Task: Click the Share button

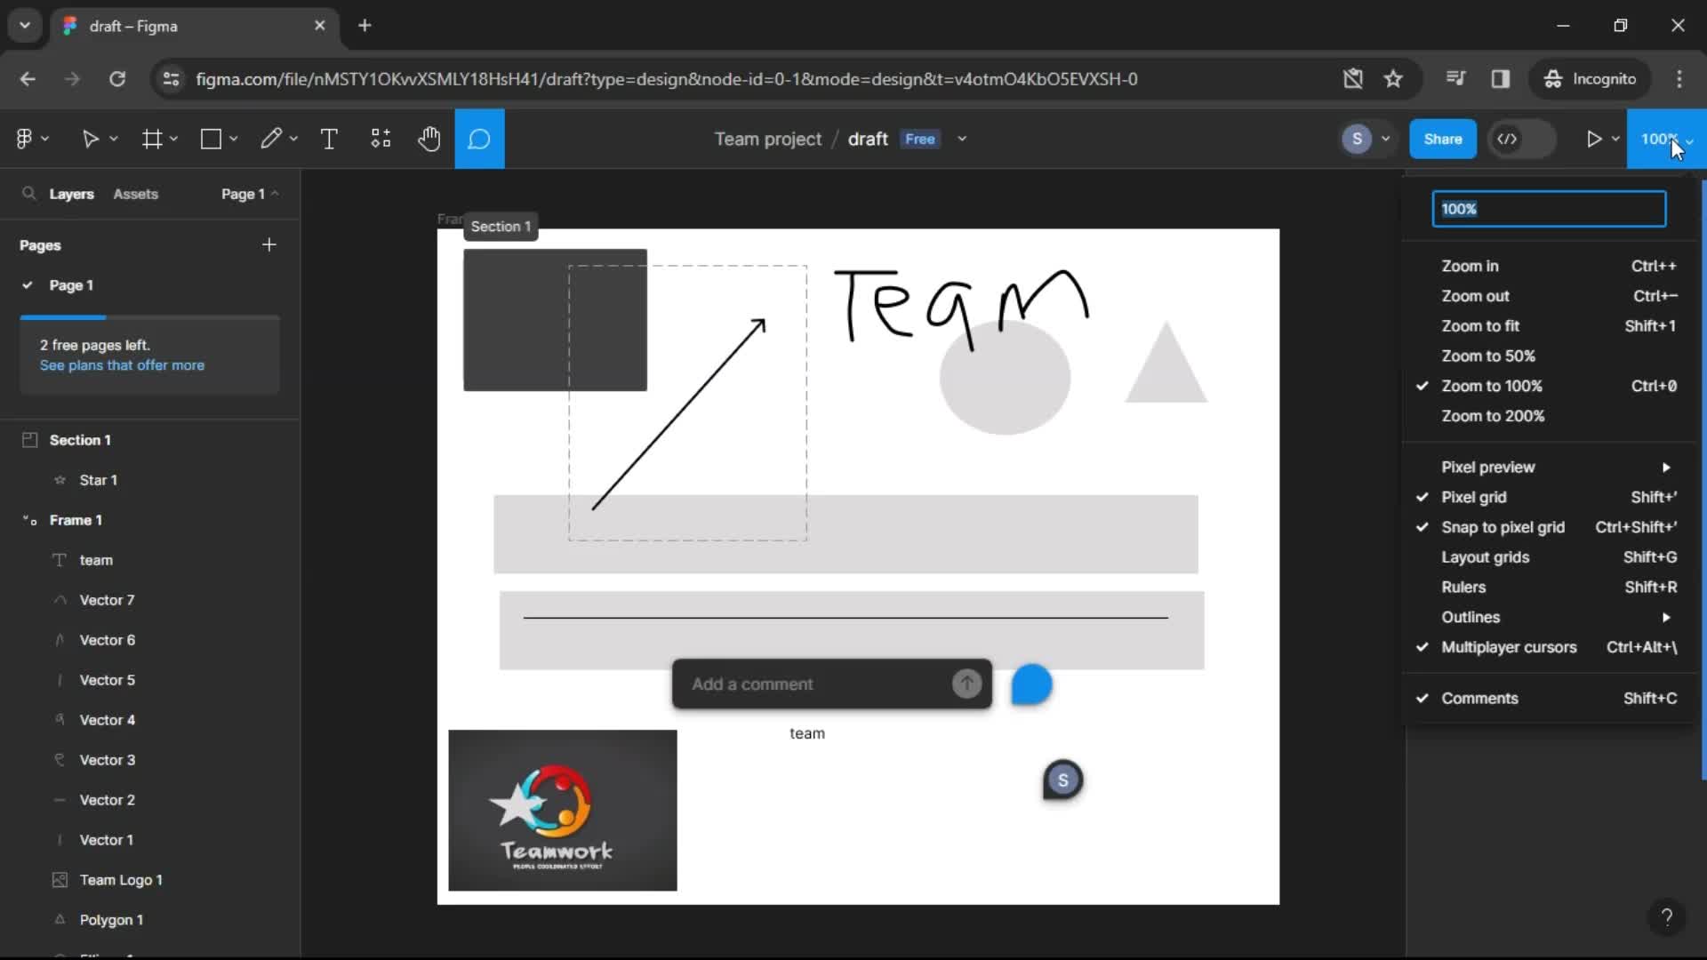Action: [x=1443, y=139]
